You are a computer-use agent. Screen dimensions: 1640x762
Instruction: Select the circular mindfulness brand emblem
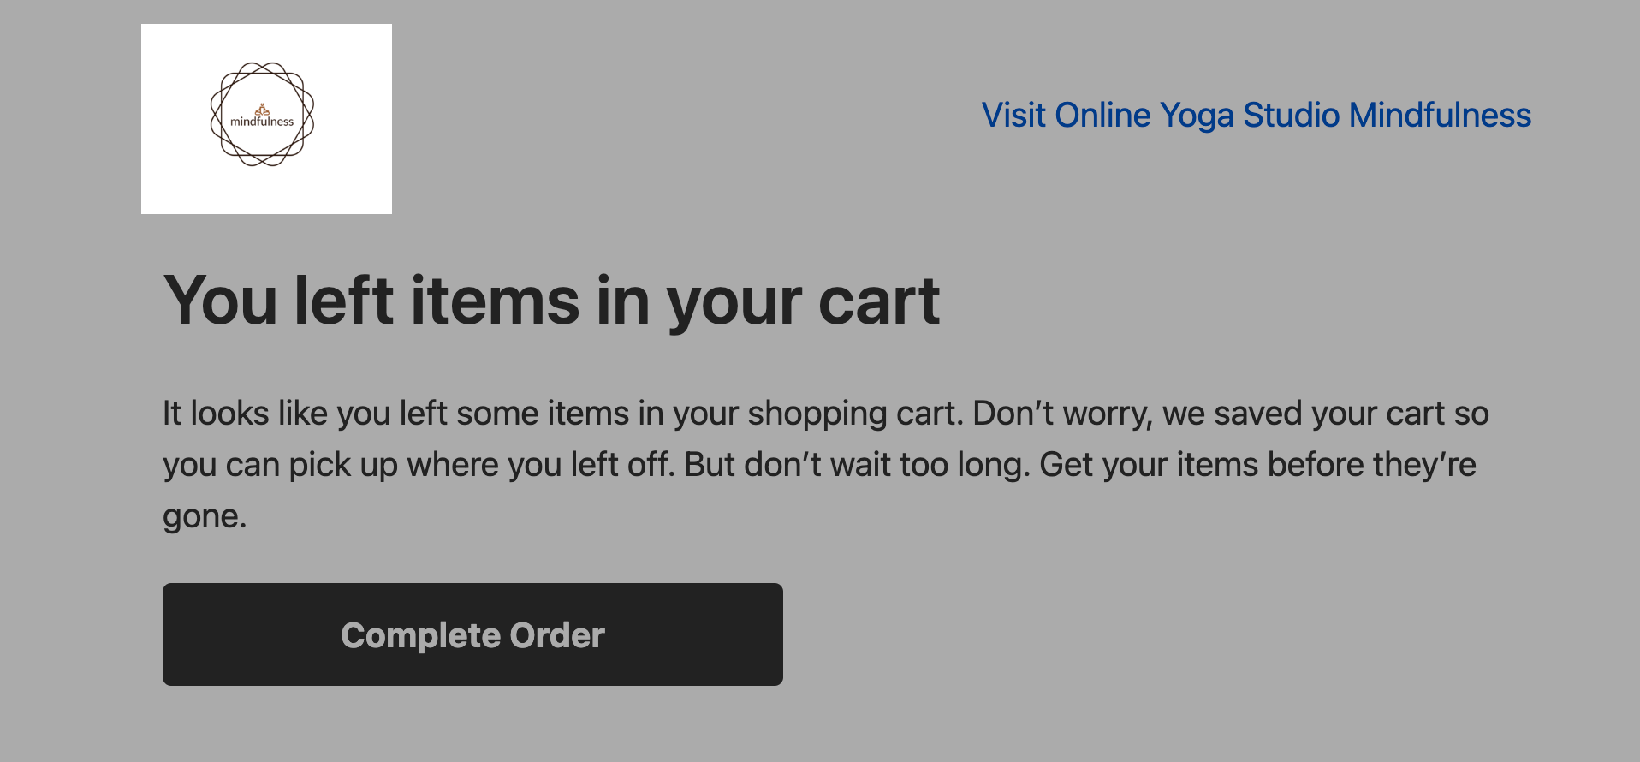[x=263, y=113]
